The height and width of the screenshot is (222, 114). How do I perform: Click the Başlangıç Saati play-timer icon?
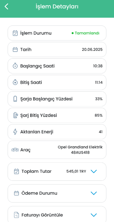(x=15, y=66)
